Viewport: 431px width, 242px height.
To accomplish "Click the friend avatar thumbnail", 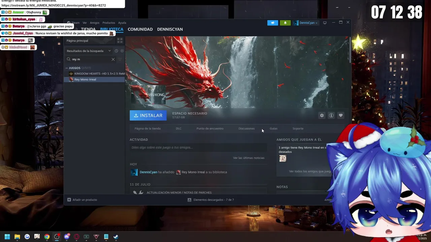I will point(283,158).
